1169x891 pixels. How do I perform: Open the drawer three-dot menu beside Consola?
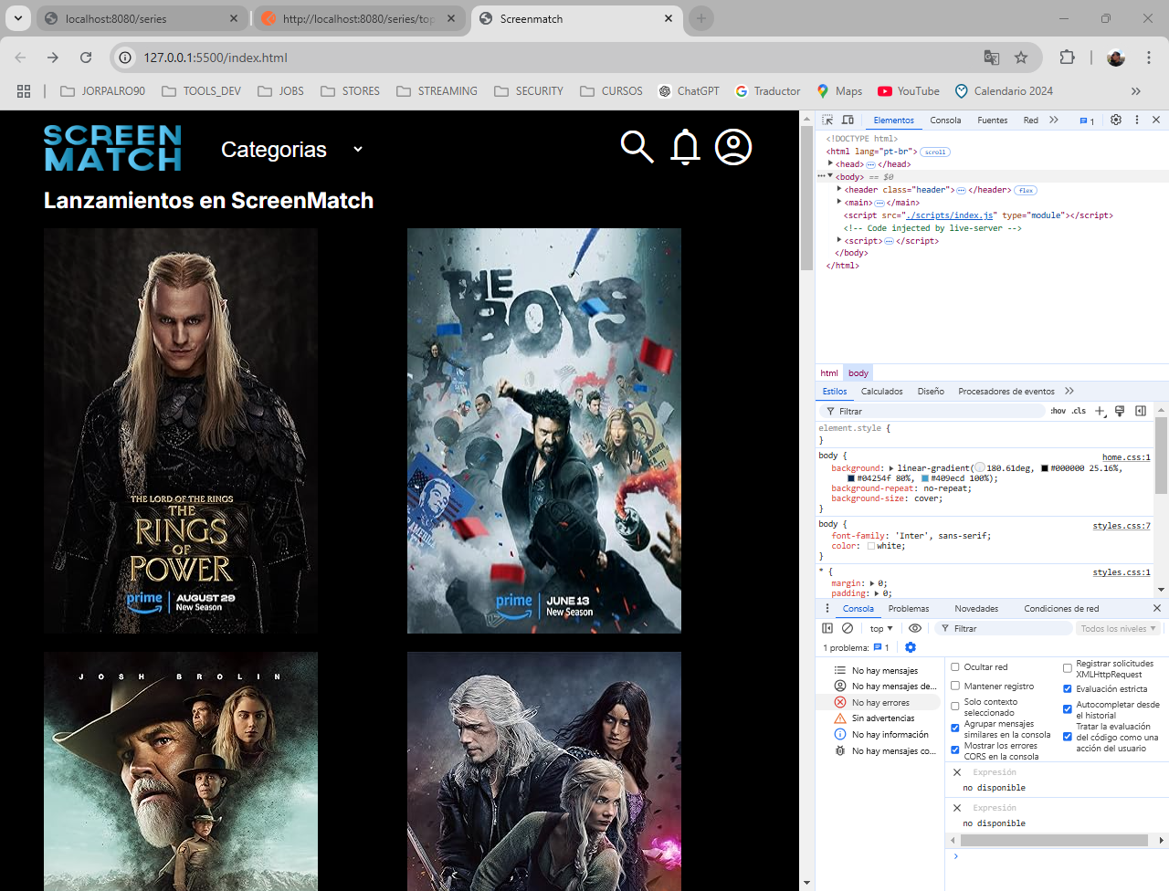point(827,608)
